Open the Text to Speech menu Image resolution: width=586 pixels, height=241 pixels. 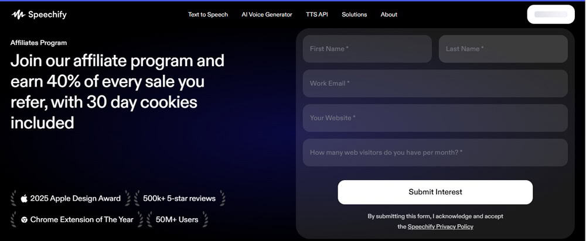click(208, 15)
